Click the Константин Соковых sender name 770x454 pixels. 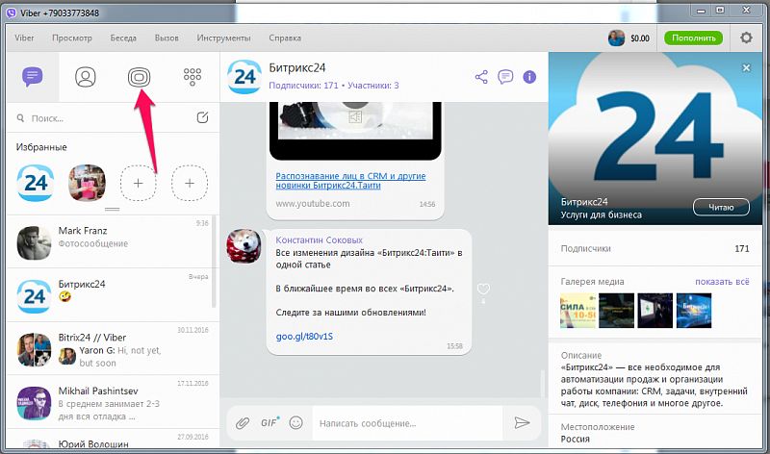pyautogui.click(x=320, y=240)
